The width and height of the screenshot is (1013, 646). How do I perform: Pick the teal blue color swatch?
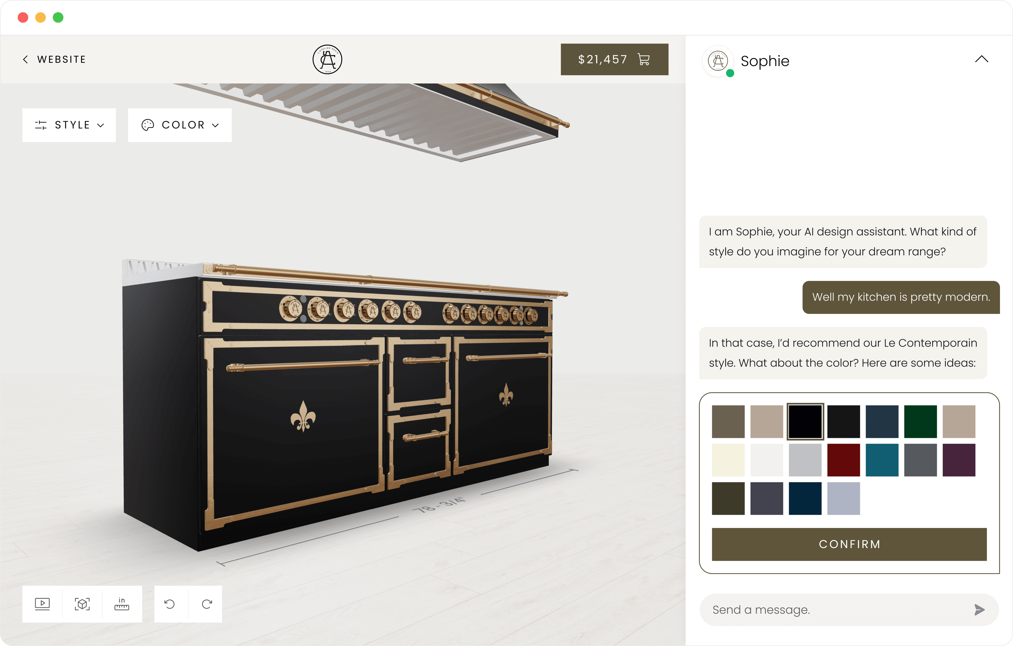[x=882, y=460]
